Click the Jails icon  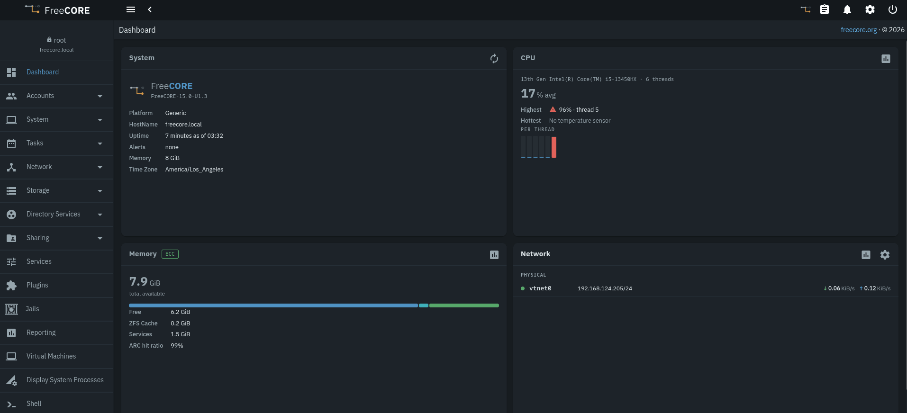11,309
